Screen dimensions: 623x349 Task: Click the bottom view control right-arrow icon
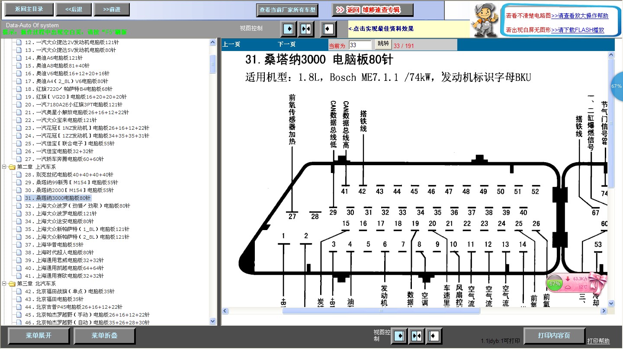[399, 336]
